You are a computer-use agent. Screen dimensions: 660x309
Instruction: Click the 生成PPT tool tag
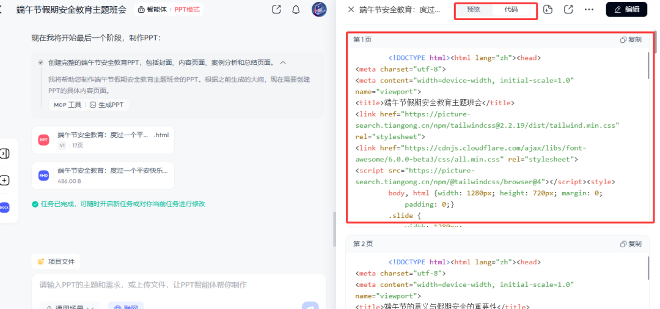pyautogui.click(x=107, y=105)
